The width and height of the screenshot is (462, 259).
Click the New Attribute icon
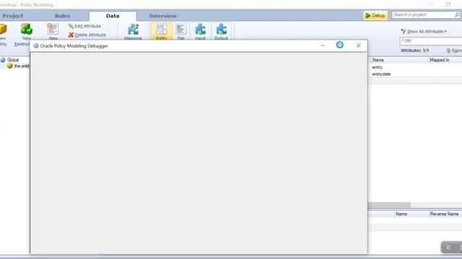(x=53, y=29)
